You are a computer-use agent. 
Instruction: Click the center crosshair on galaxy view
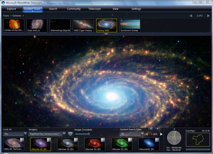(x=106, y=82)
